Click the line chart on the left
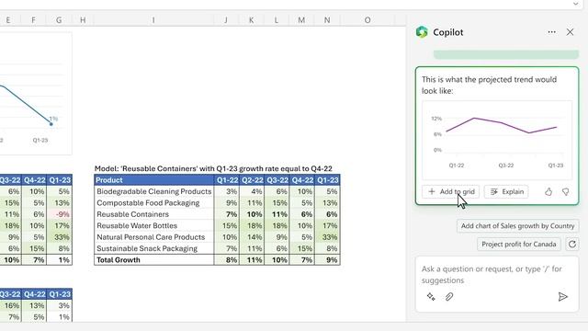Viewport: 588px width, 331px height. click(x=36, y=94)
